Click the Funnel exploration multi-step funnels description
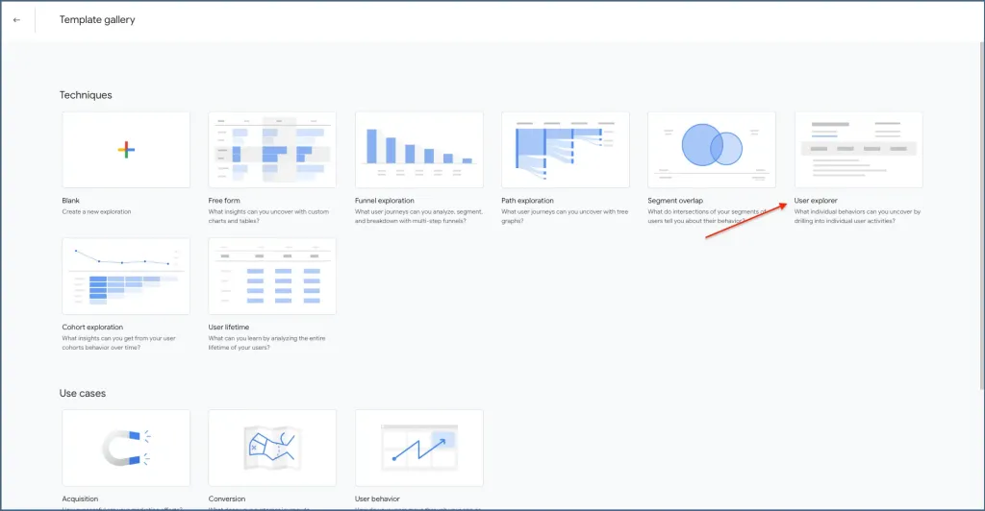This screenshot has width=985, height=511. pos(419,216)
